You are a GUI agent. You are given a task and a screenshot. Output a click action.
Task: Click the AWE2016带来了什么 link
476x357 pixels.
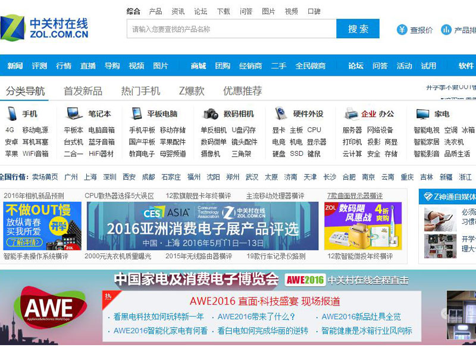pyautogui.click(x=256, y=317)
